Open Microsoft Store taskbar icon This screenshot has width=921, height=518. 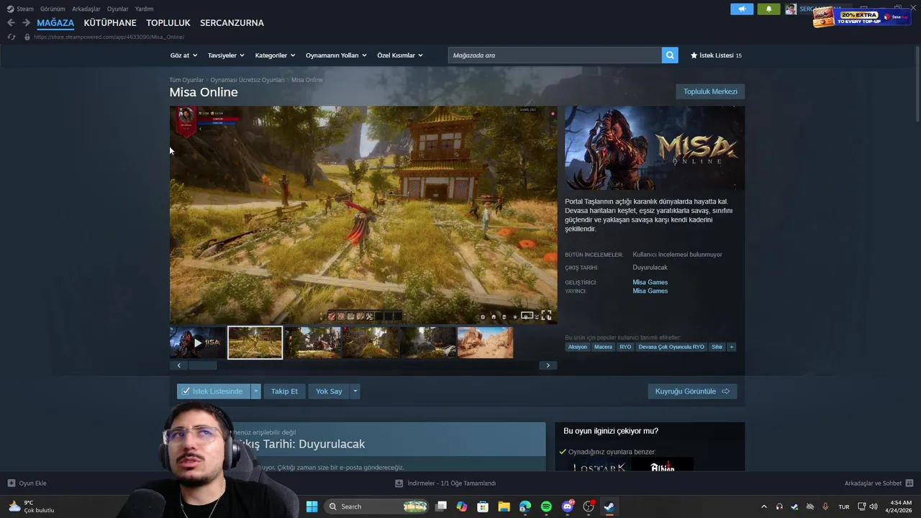coord(483,506)
